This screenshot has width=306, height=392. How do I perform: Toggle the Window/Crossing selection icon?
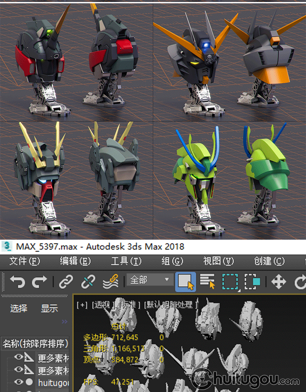coord(252,282)
